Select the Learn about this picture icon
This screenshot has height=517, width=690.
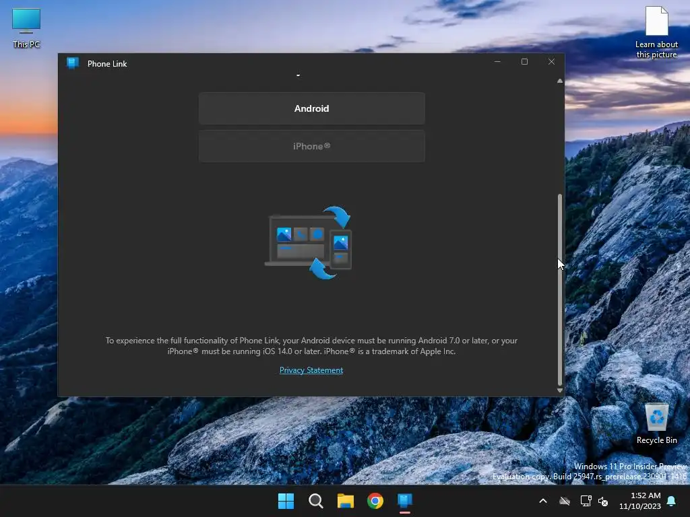tap(656, 32)
